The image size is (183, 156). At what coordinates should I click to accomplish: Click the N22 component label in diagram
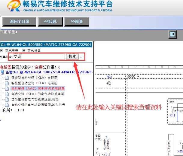point(109,77)
